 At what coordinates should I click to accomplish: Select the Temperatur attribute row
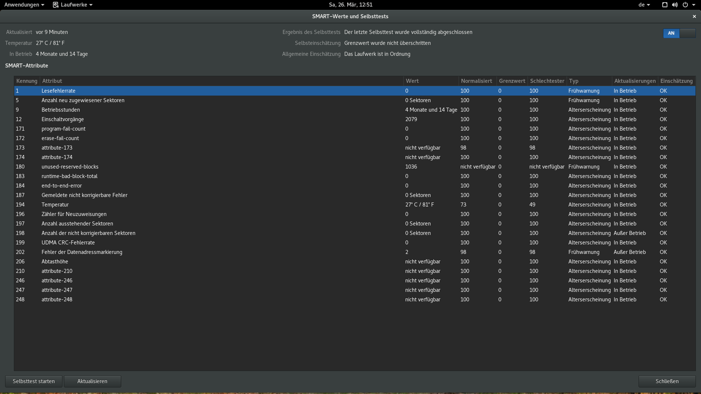point(55,205)
